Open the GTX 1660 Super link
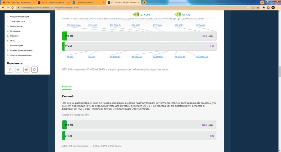281x152 pixels. click(74, 25)
